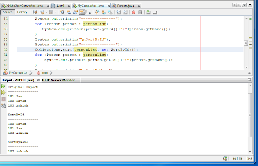Click SortByName heading in output
This screenshot has width=258, height=166.
point(18,142)
